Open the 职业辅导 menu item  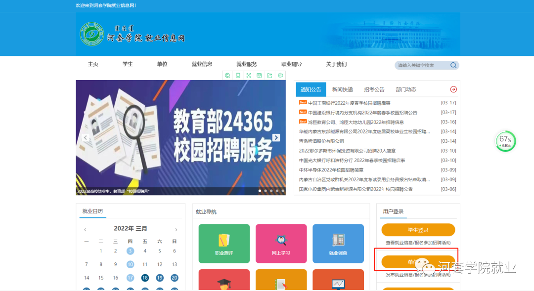(x=292, y=64)
